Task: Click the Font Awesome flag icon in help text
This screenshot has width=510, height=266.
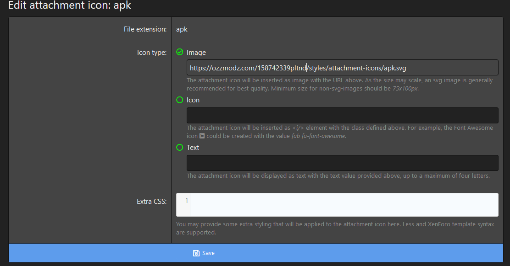Action: click(x=202, y=136)
